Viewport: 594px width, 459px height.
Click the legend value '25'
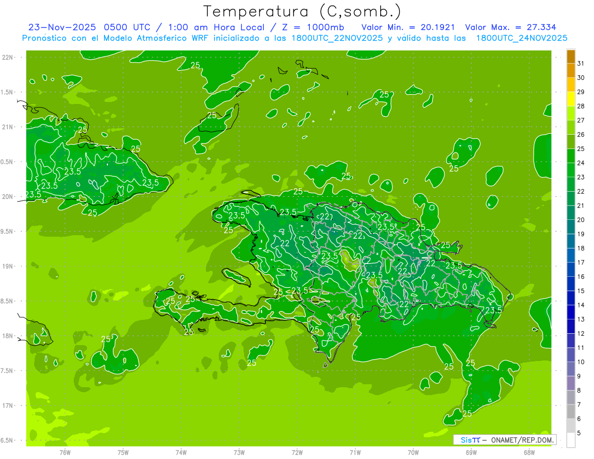(581, 149)
